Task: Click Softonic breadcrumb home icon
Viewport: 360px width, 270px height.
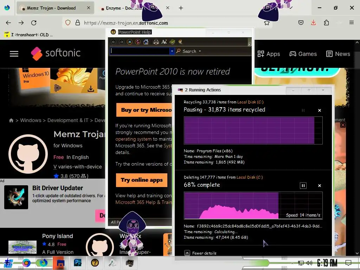Action: (11, 120)
